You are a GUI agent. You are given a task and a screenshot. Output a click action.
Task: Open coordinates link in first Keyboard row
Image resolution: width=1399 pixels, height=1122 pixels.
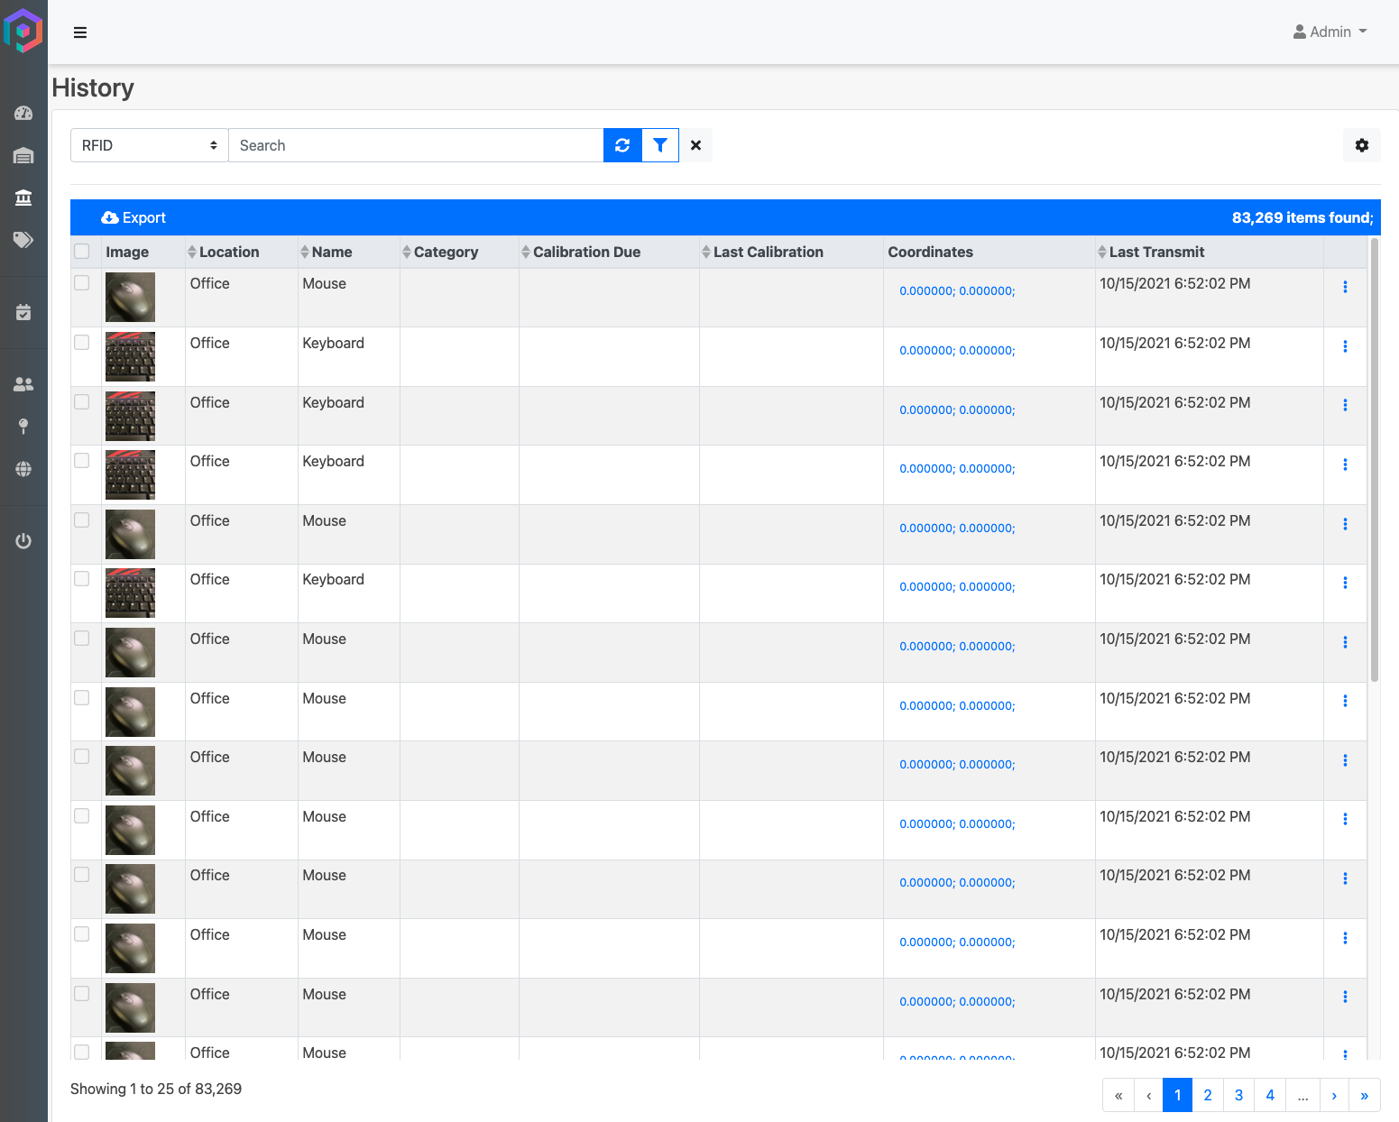tap(957, 351)
